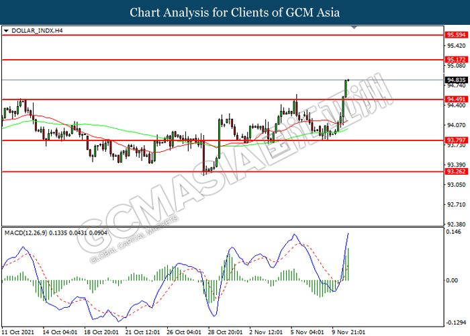Click the 94.491 red level label
The image size is (470, 336).
point(456,99)
